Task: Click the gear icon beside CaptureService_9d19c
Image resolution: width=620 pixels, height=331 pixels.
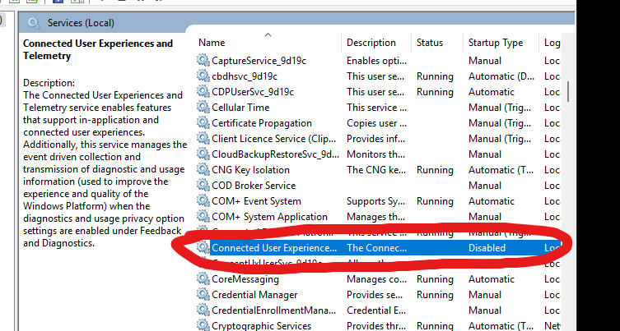Action: tap(203, 60)
